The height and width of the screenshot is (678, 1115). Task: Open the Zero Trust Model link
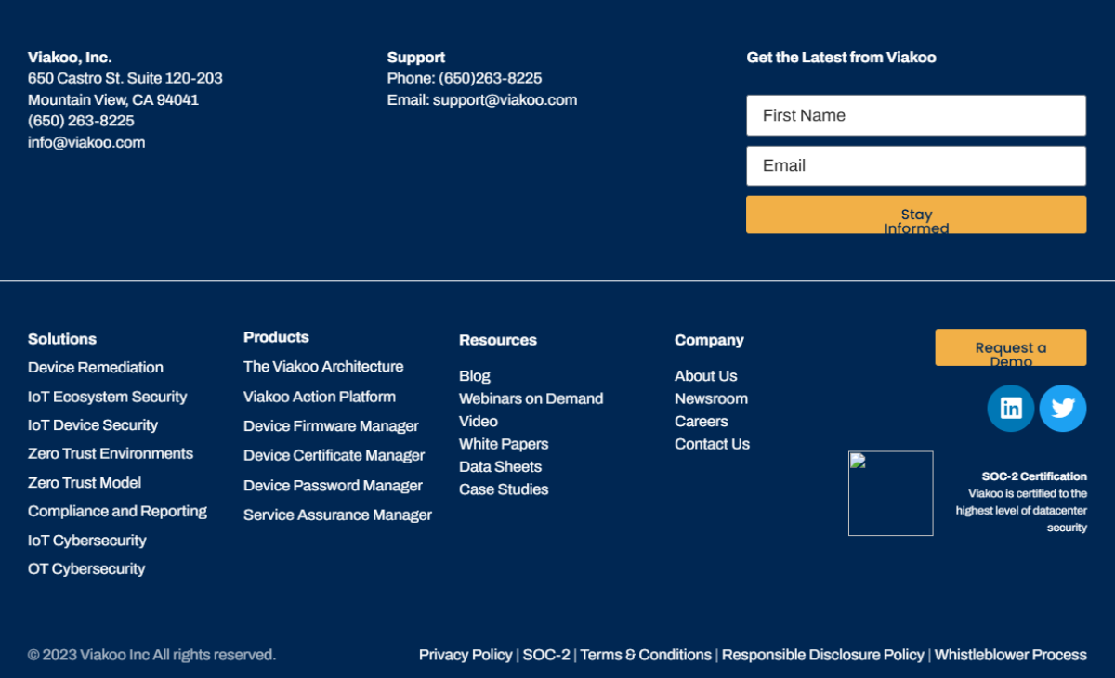click(x=85, y=483)
